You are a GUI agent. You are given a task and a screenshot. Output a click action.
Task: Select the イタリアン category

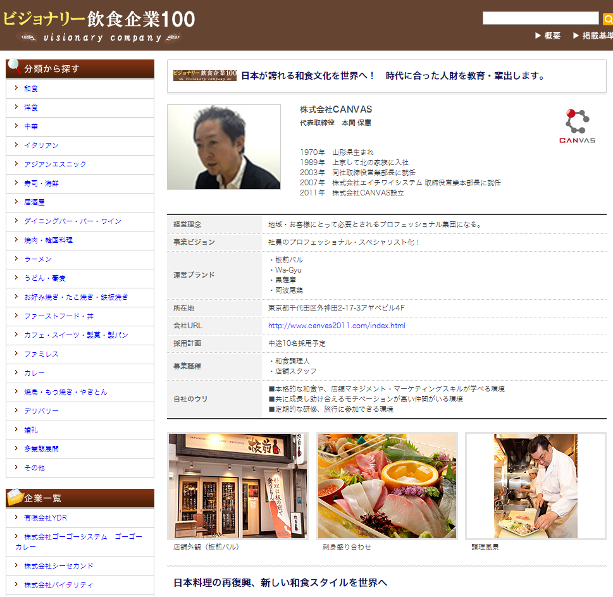pyautogui.click(x=41, y=145)
